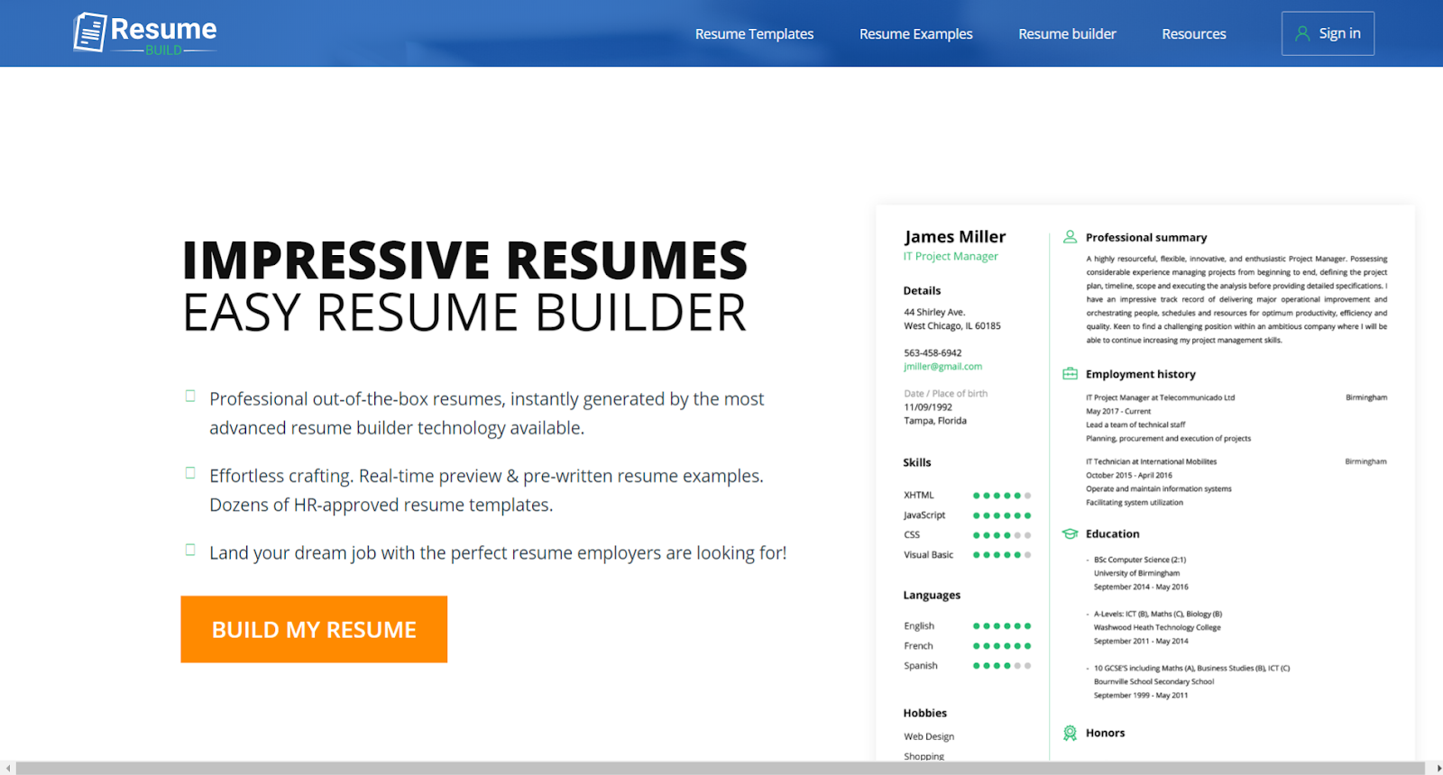Click the 'Hobbies' heading
The width and height of the screenshot is (1443, 775).
point(924,713)
